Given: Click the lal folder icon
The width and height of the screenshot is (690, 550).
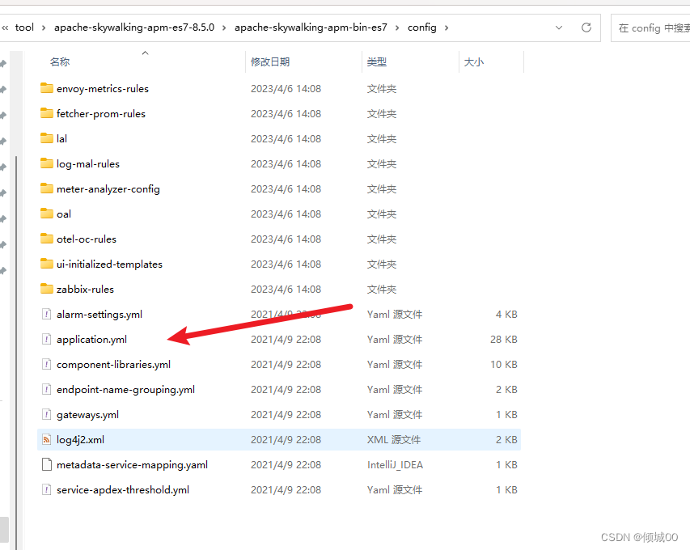Looking at the screenshot, I should click(47, 138).
